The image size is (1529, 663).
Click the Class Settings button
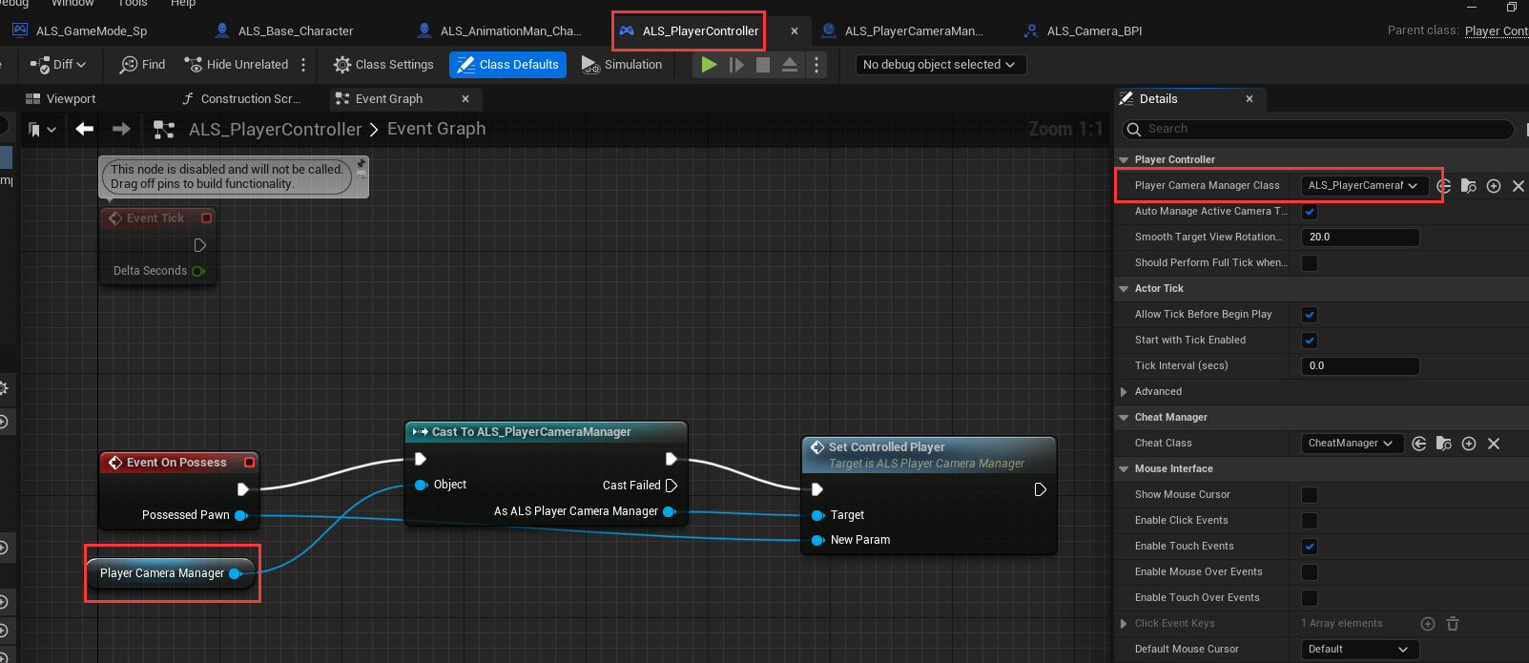(383, 65)
